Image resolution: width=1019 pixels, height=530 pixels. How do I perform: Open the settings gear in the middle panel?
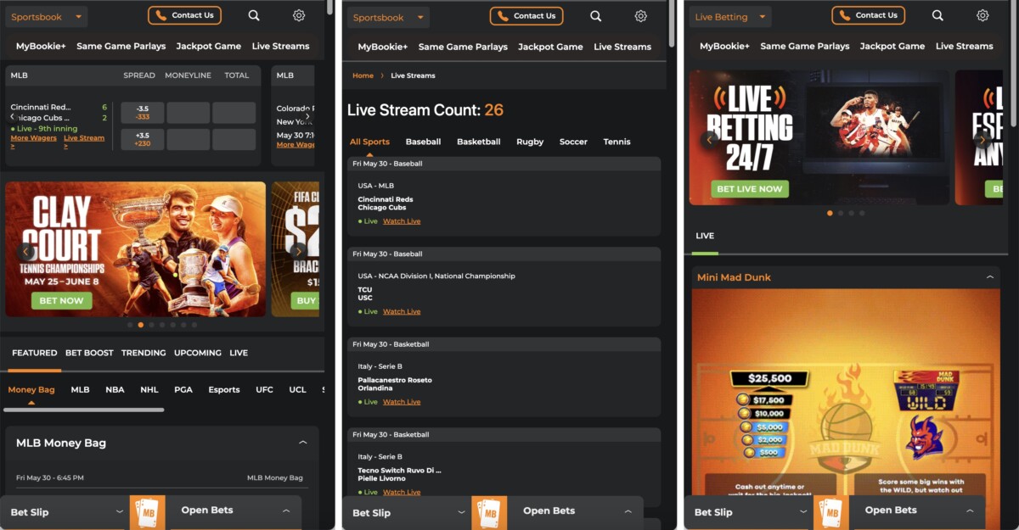[641, 16]
